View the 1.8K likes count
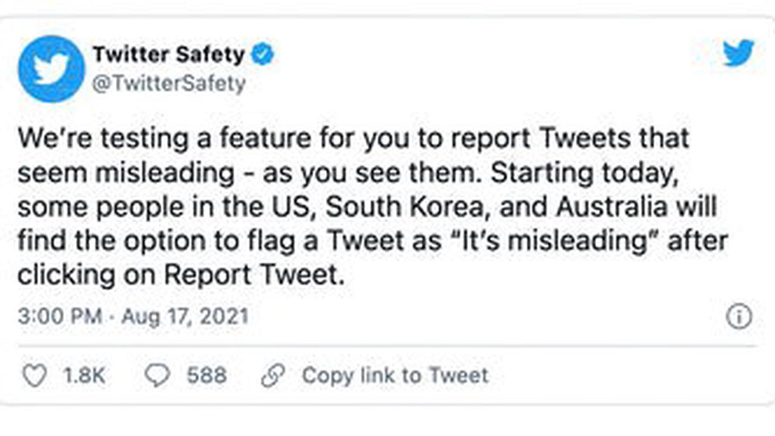Viewport: 775px width, 436px height. pos(84,376)
